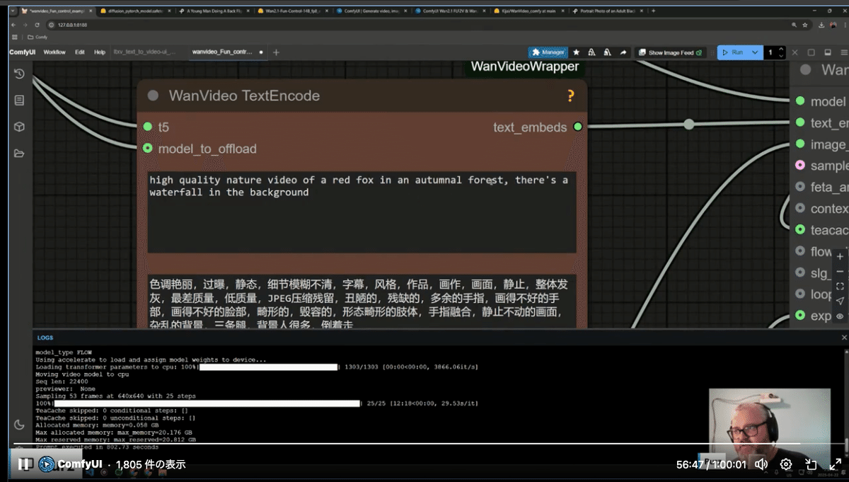
Task: Mute the video player volume
Action: coord(761,464)
